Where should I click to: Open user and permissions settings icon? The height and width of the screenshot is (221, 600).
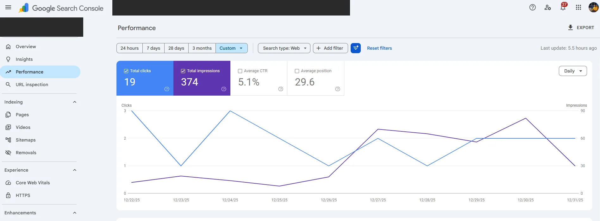coord(548,7)
